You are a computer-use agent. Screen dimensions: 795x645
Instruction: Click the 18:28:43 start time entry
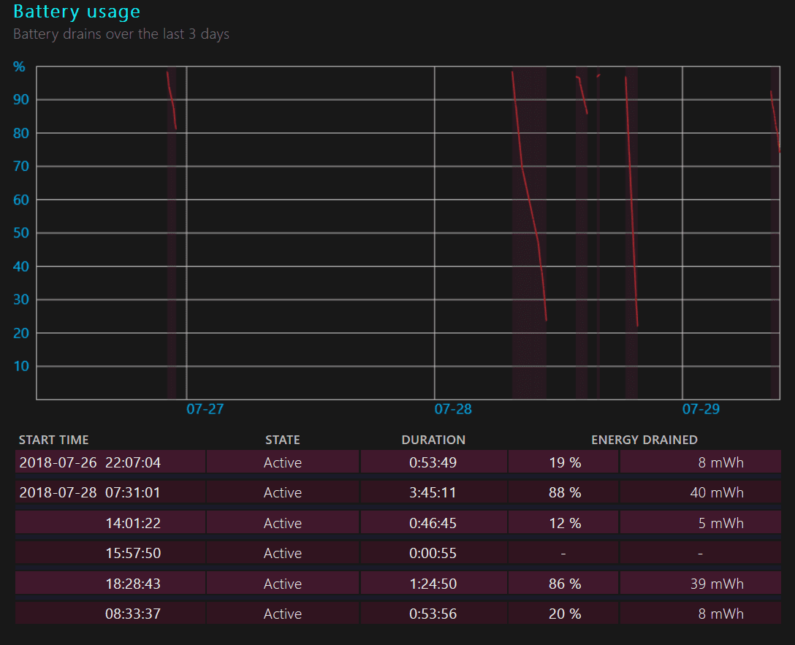[132, 584]
